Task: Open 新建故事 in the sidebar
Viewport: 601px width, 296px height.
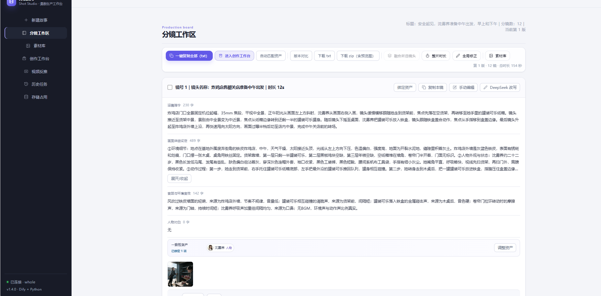Action: 36,20
